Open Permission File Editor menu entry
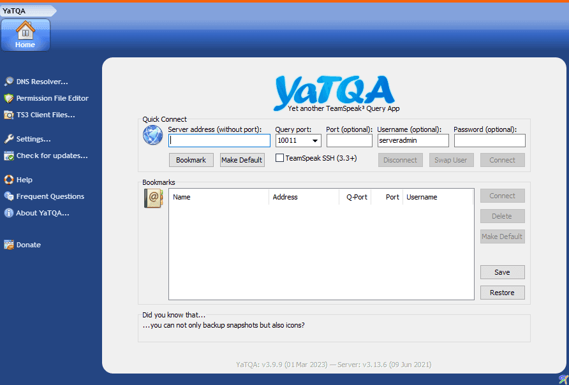The width and height of the screenshot is (569, 385). pos(52,98)
